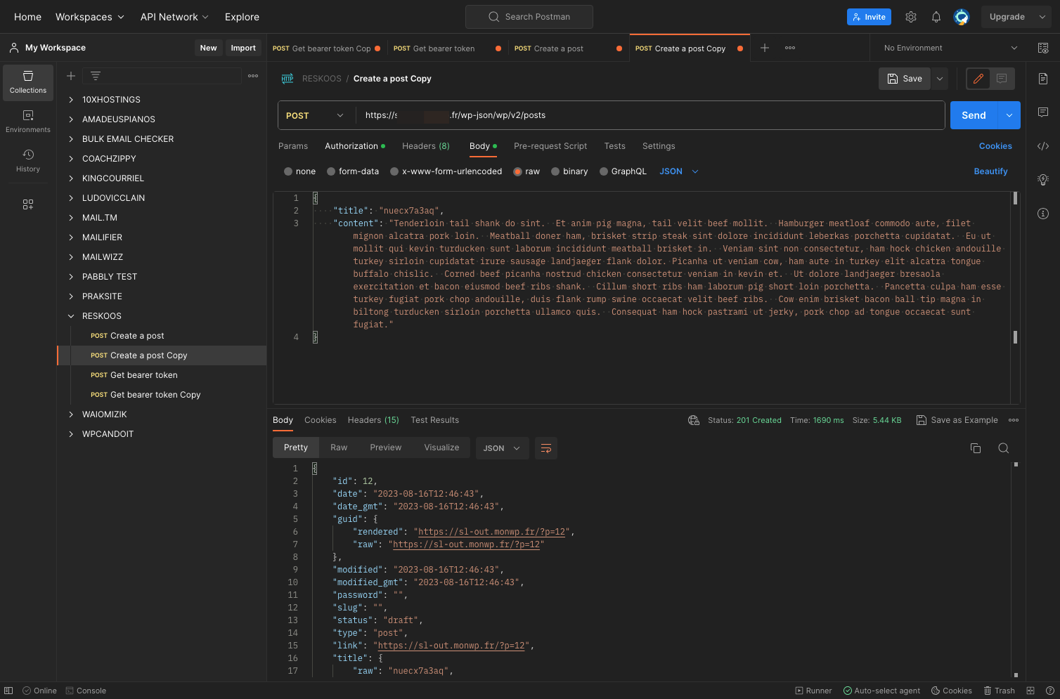The image size is (1060, 699).
Task: Copy the response body with copy icon
Action: click(x=976, y=448)
